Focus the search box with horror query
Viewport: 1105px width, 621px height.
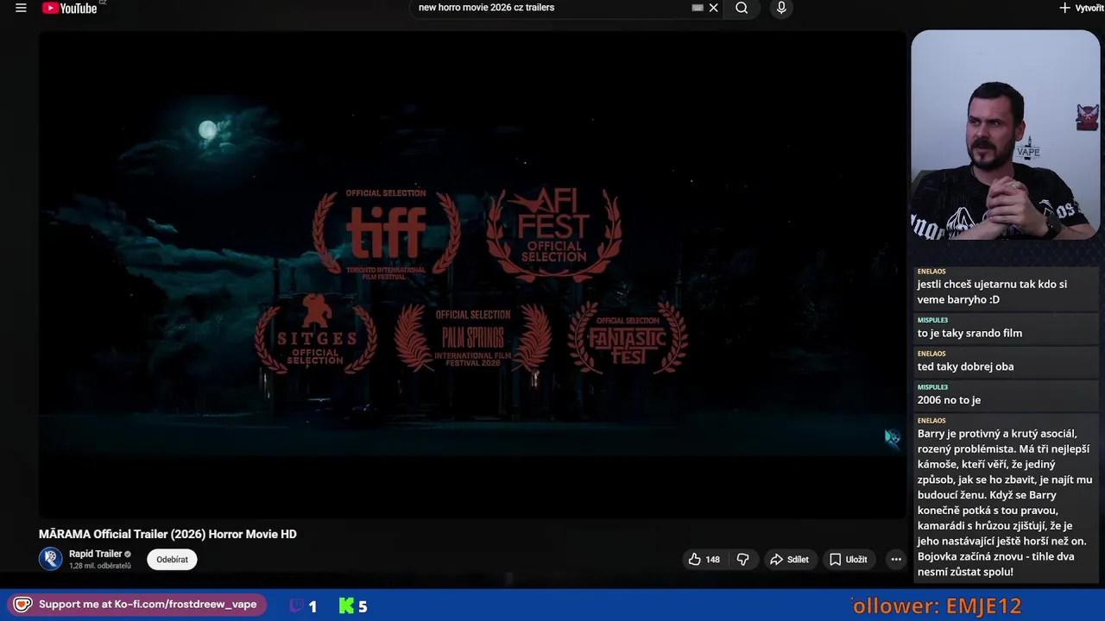click(x=552, y=8)
